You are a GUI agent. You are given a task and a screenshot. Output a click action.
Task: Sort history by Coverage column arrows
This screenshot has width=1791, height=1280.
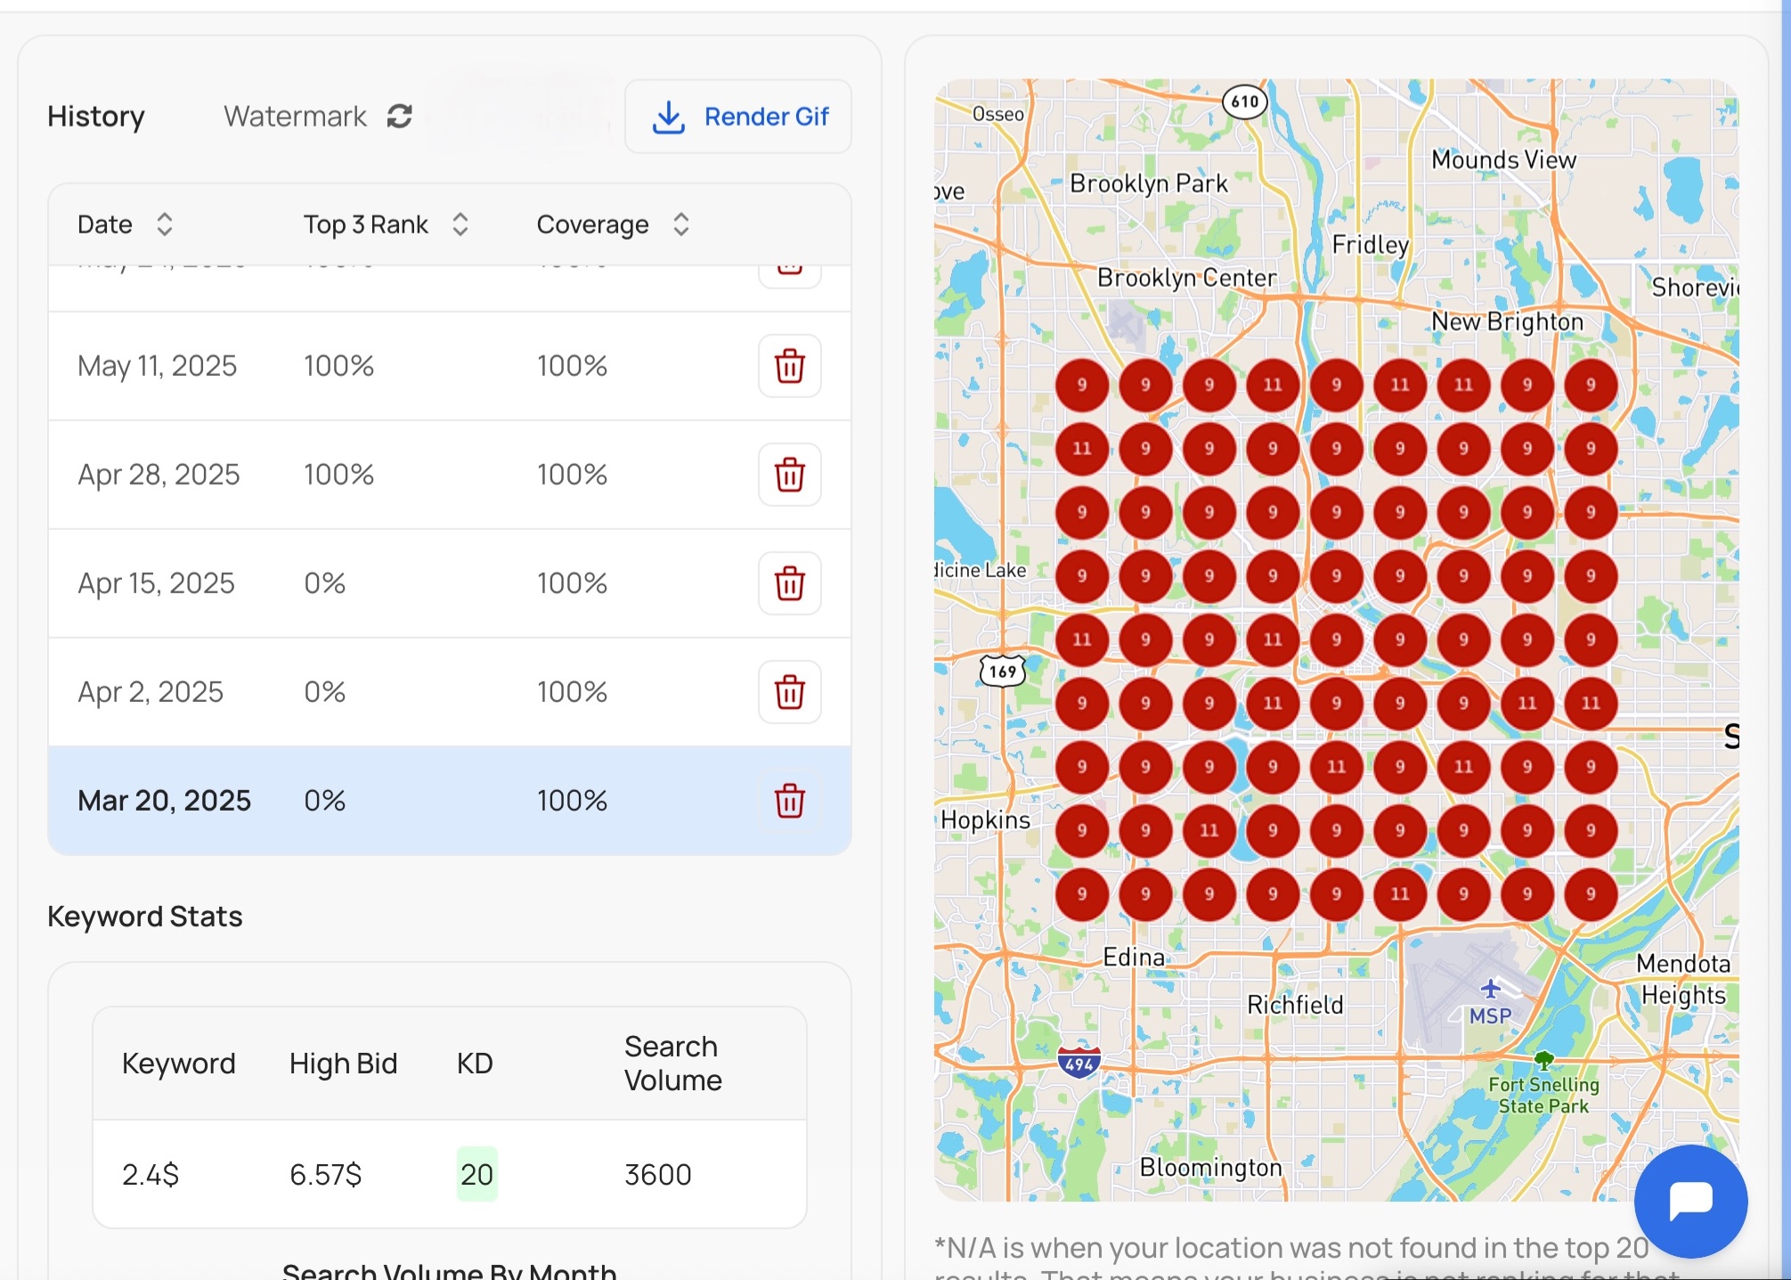click(680, 224)
